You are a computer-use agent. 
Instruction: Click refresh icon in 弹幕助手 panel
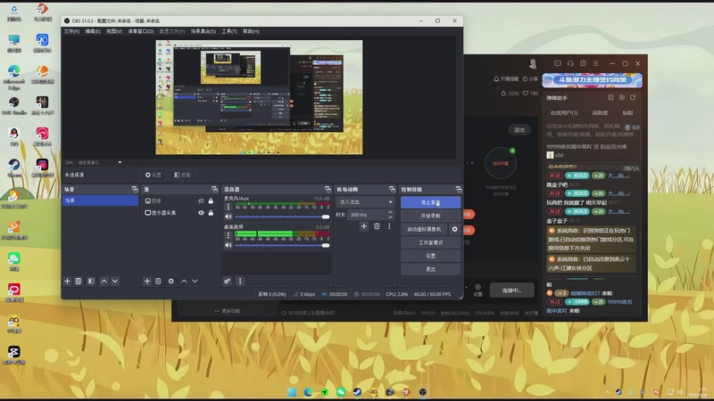click(x=633, y=97)
